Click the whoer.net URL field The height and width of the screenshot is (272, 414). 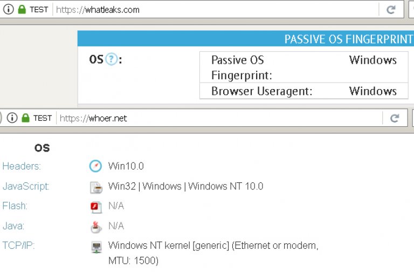tap(220, 118)
